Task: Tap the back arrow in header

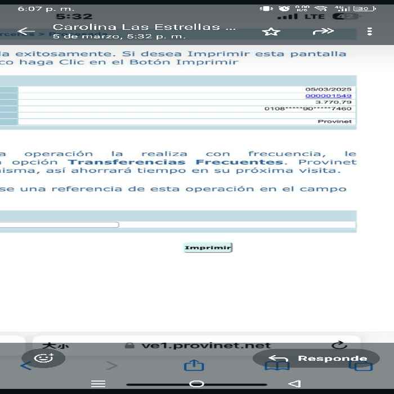Action: click(26, 32)
